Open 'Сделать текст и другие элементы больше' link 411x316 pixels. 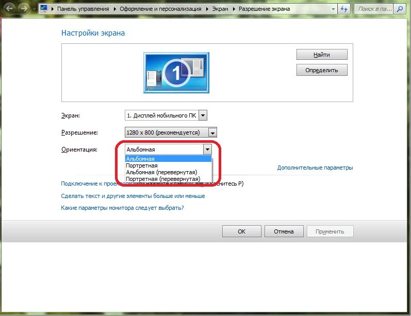[x=133, y=196]
